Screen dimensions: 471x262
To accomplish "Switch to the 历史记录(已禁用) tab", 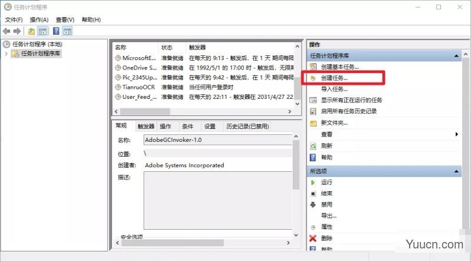I will 247,127.
